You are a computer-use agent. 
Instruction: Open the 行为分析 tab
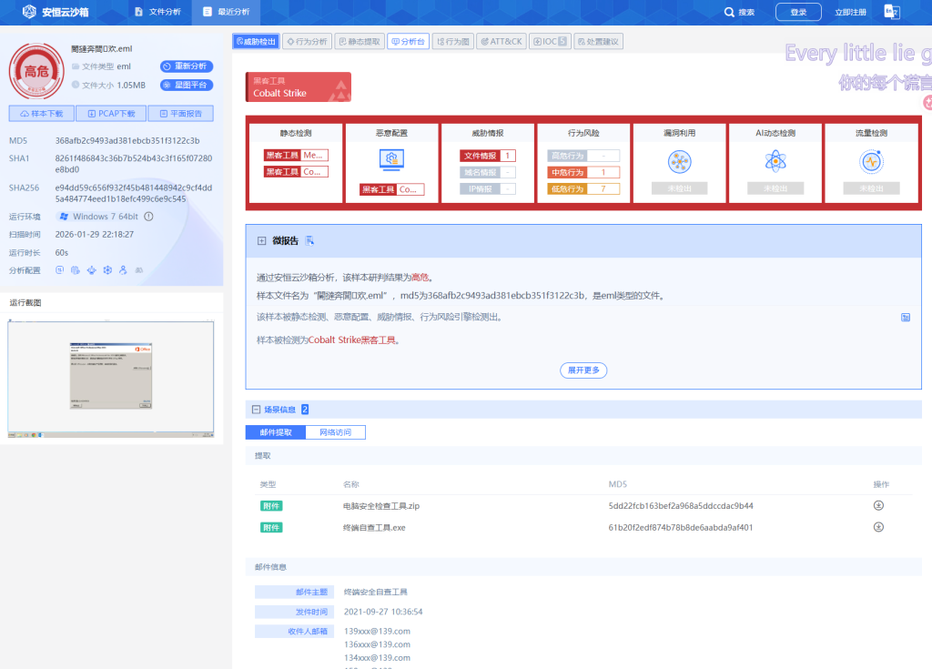[x=307, y=41]
